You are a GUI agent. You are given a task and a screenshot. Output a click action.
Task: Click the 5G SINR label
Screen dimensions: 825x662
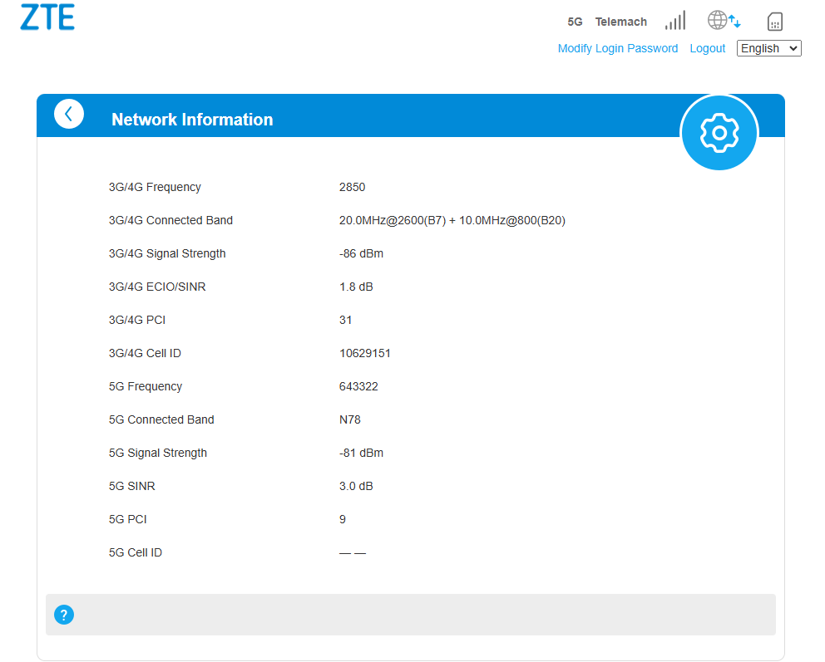(131, 486)
